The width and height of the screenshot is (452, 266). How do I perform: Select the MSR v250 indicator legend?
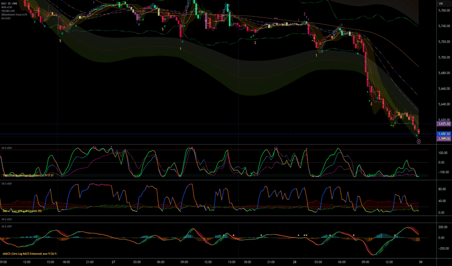click(7, 7)
